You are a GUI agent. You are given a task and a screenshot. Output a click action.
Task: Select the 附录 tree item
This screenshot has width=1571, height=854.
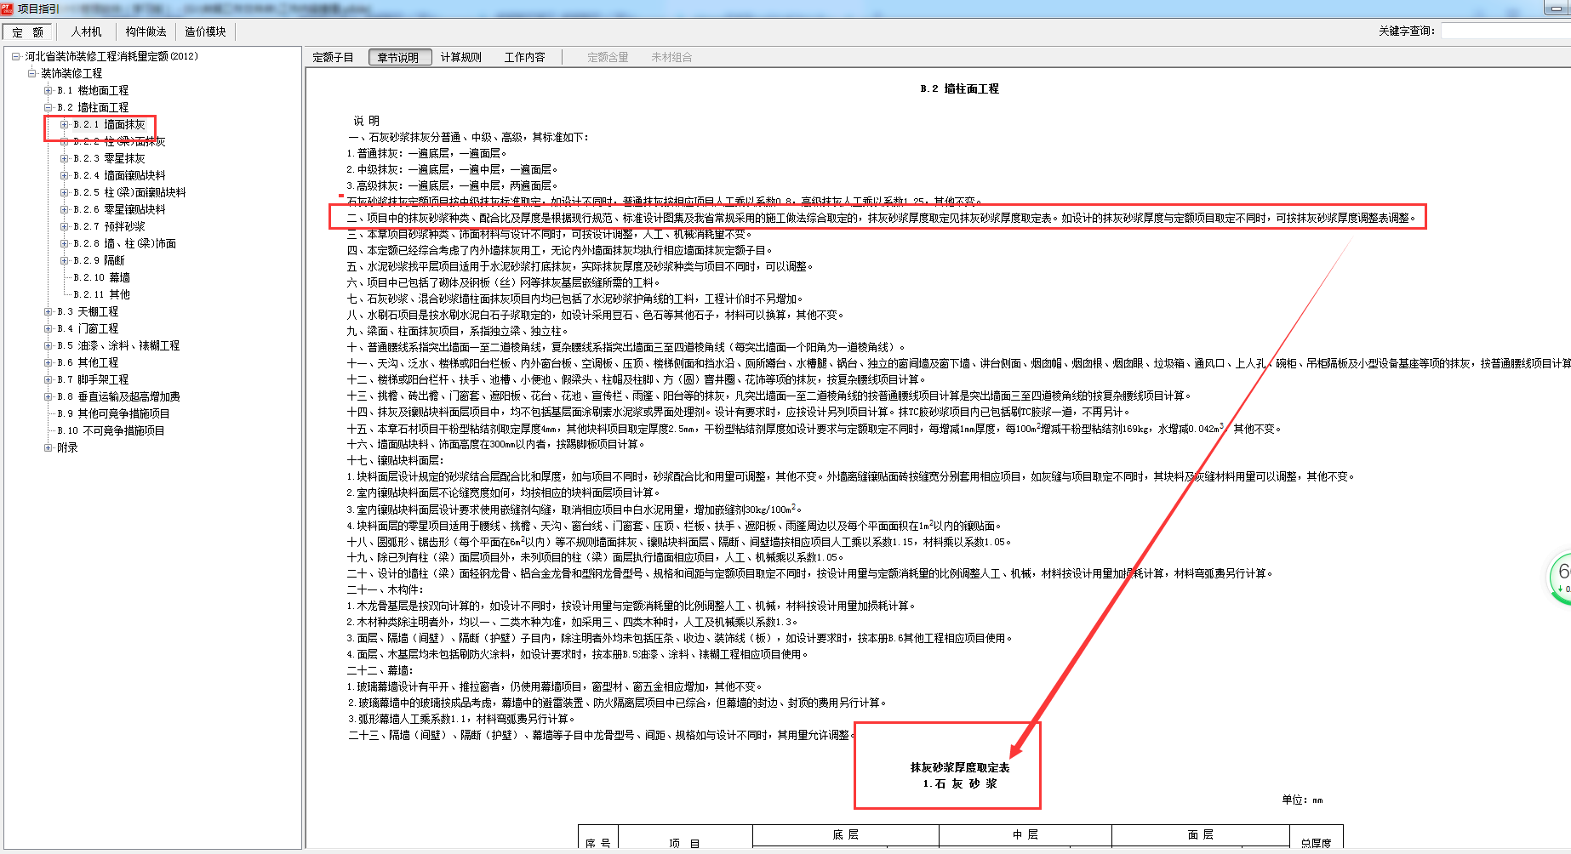(x=67, y=447)
